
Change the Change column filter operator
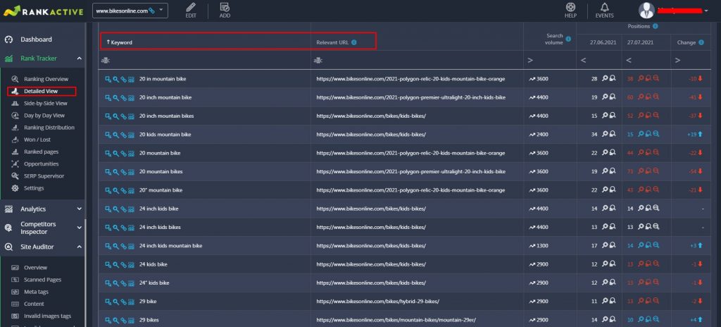point(677,61)
